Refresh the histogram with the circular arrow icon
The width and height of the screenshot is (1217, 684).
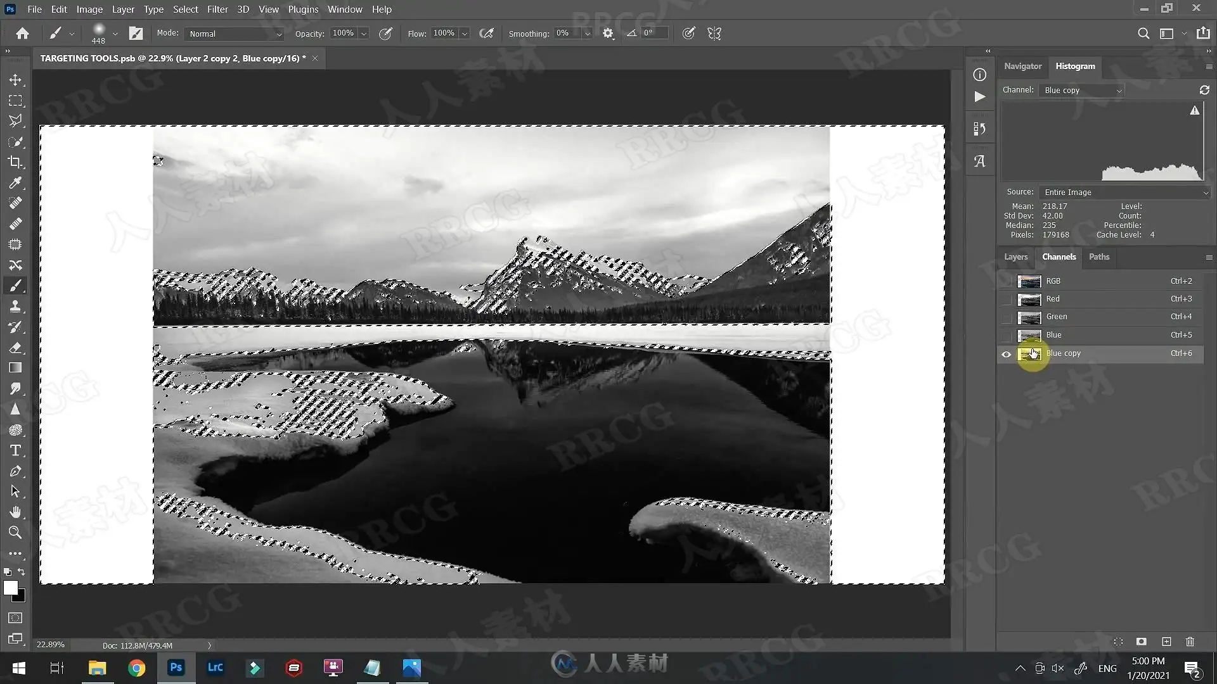tap(1204, 90)
